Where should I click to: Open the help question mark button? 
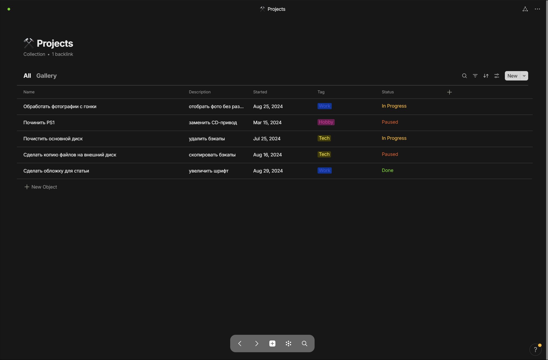[x=535, y=350]
